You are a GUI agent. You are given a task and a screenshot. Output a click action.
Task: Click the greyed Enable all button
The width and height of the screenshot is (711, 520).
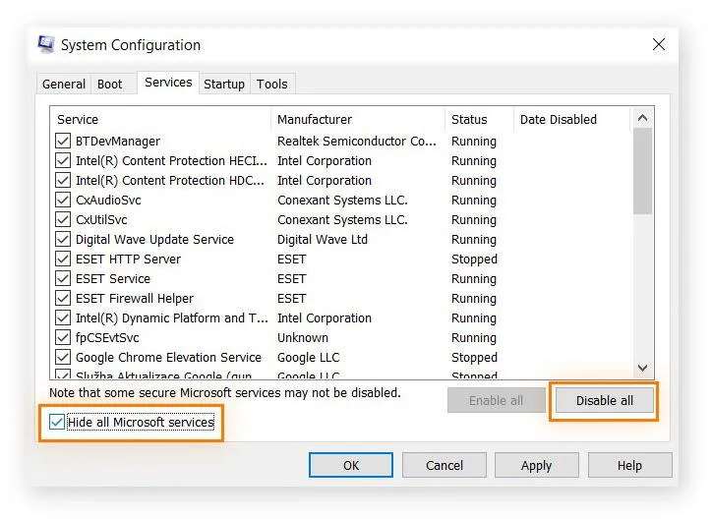(496, 401)
